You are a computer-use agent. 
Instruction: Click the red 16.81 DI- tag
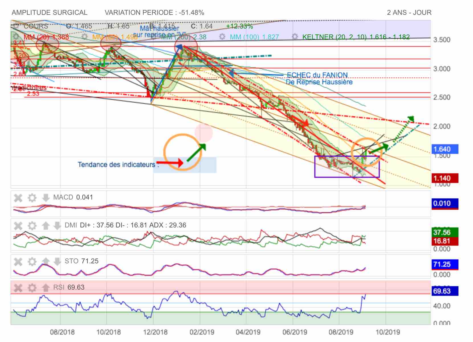445,241
